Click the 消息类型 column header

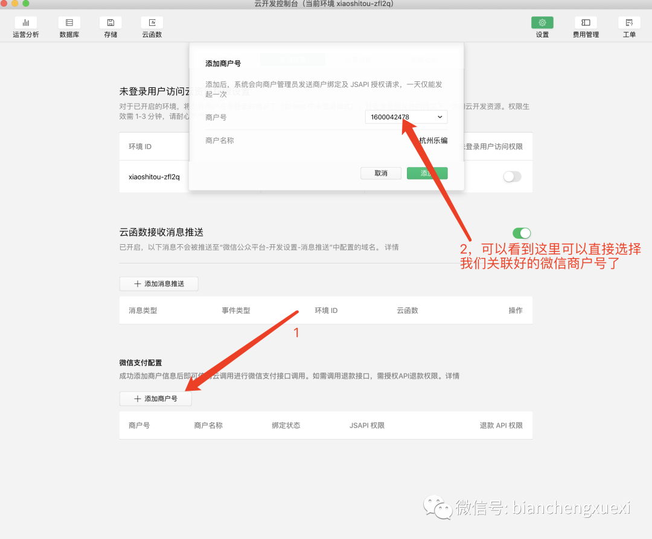tap(143, 310)
